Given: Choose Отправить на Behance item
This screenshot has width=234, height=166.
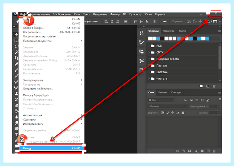Looking at the screenshot, I should 51,89.
